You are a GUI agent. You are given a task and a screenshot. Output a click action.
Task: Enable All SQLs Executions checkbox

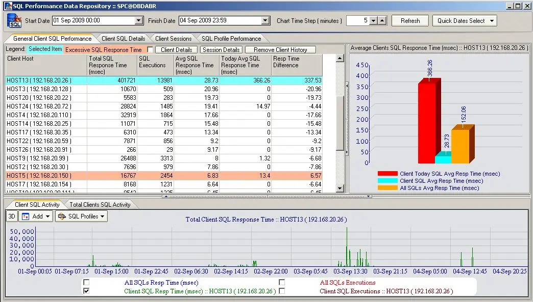tap(282, 282)
